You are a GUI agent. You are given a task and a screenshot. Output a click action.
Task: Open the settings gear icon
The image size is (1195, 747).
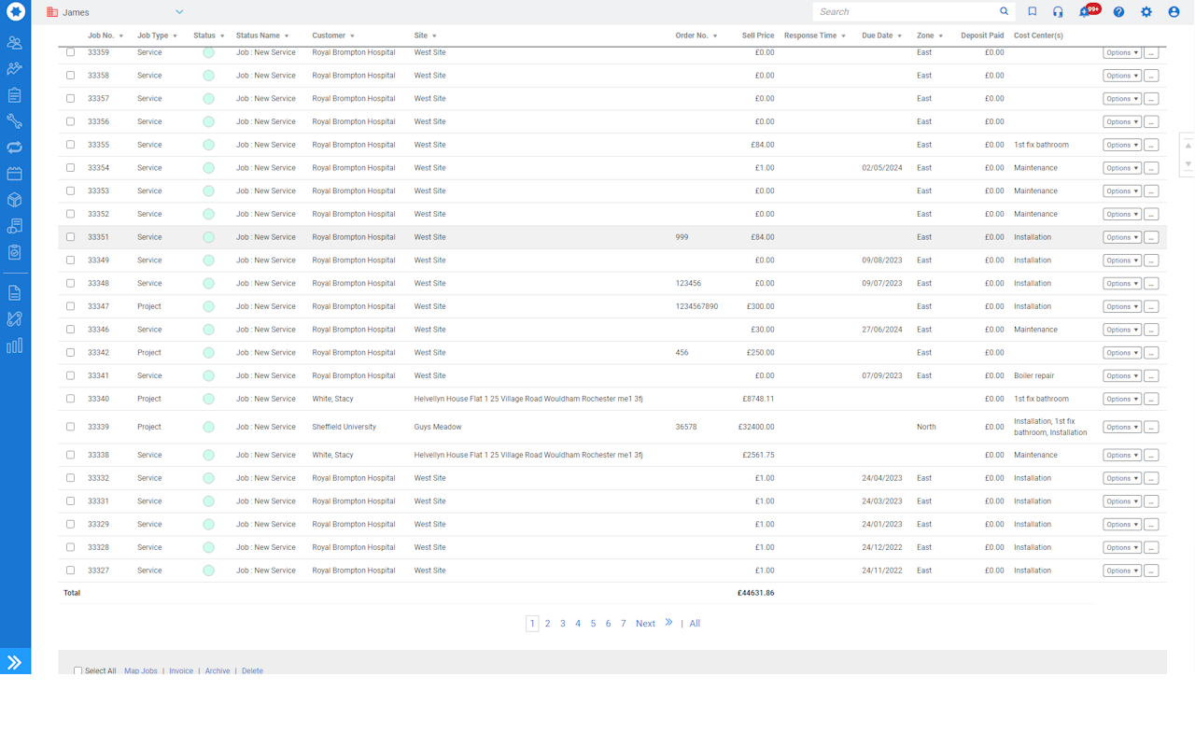point(1146,12)
